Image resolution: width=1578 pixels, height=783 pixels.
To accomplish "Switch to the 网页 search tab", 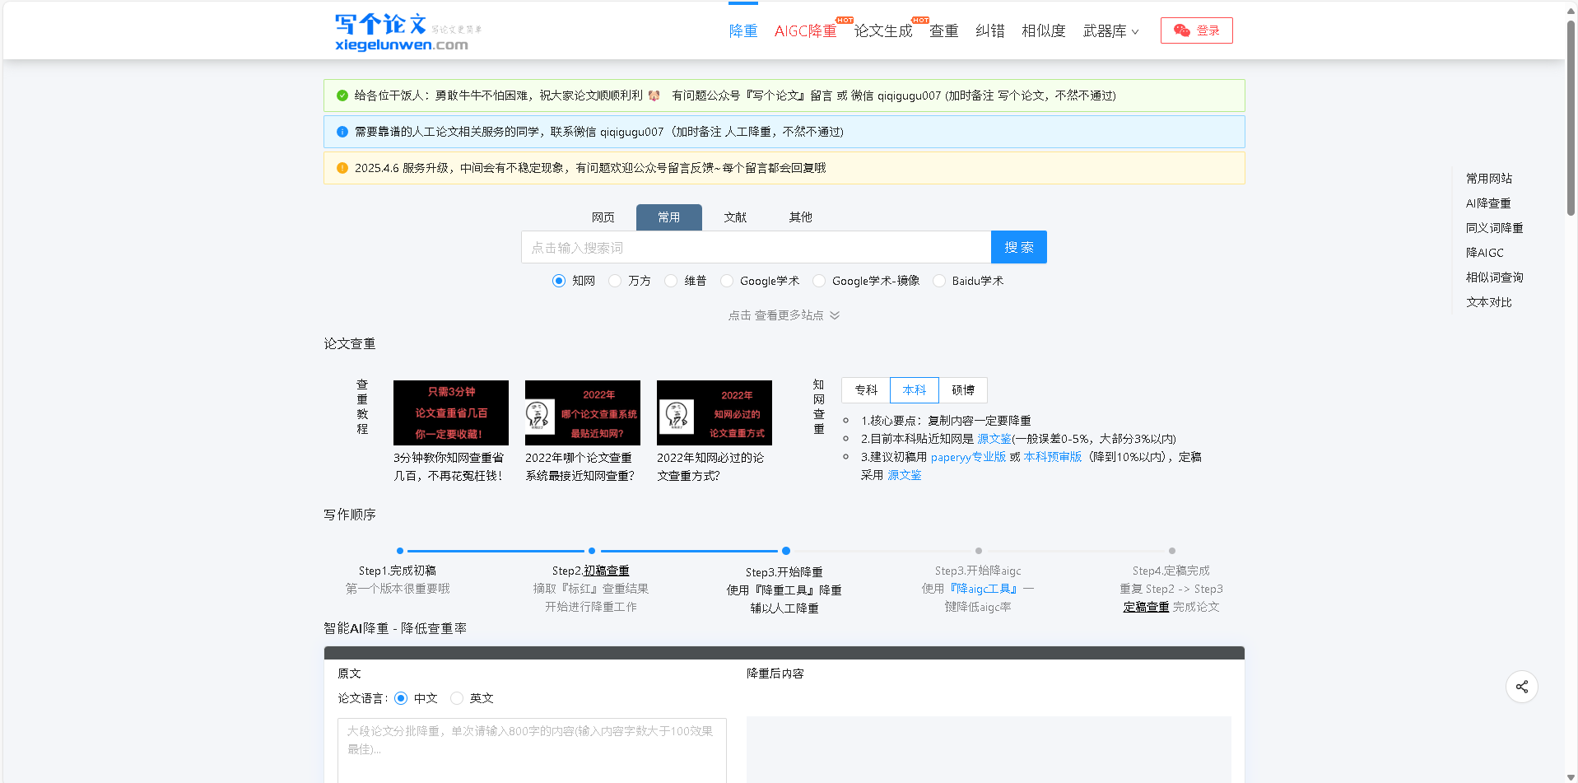I will tap(603, 217).
